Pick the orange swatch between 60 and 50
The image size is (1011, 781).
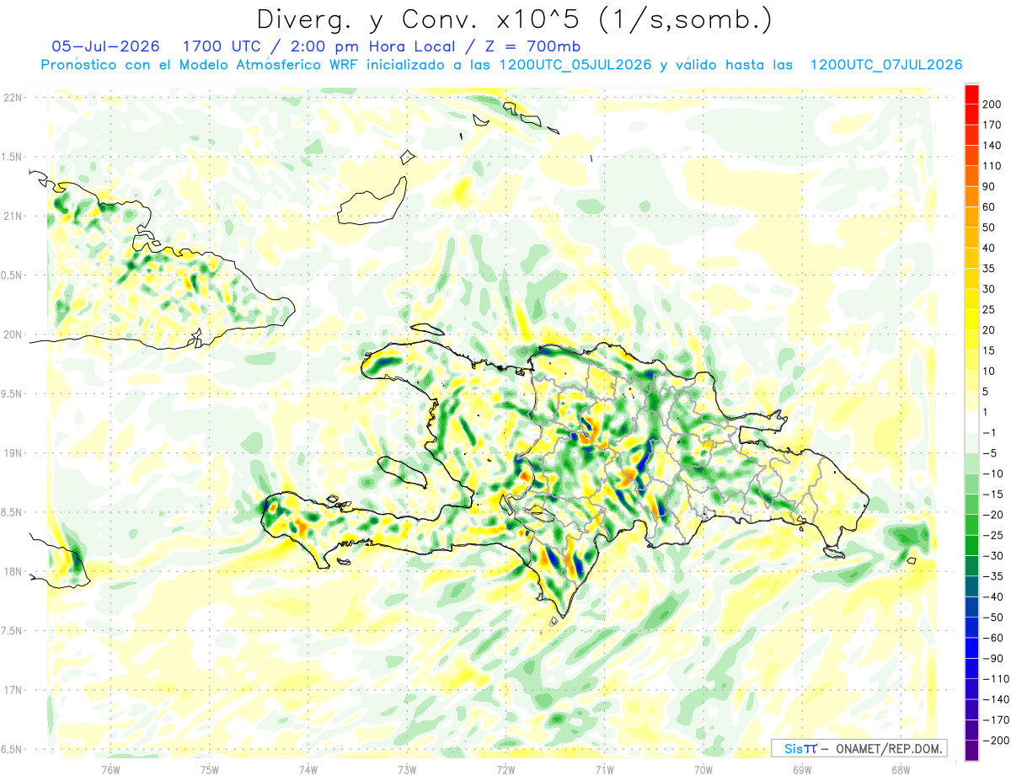click(x=971, y=217)
